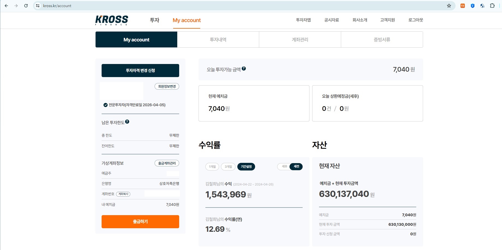Switch yield view to 세전
502x250 pixels.
(x=296, y=166)
